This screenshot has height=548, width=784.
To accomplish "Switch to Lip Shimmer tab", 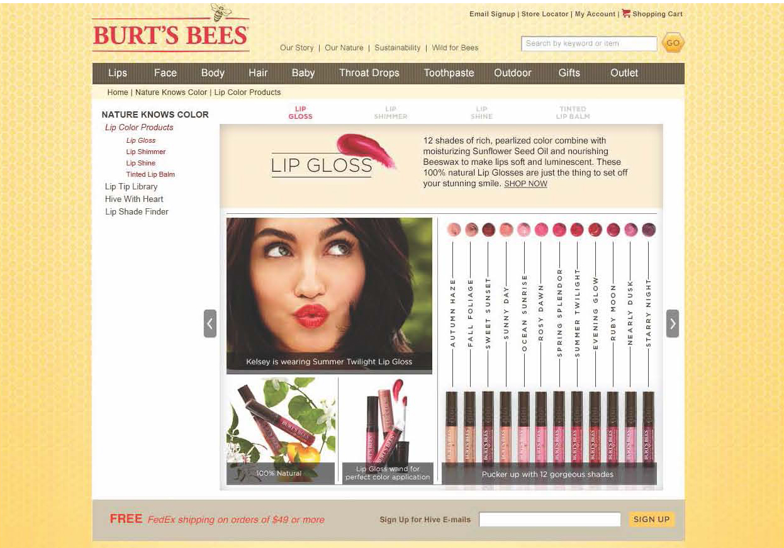I will click(391, 113).
